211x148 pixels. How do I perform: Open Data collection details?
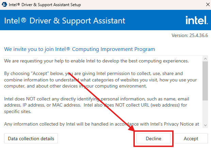[x=31, y=138]
